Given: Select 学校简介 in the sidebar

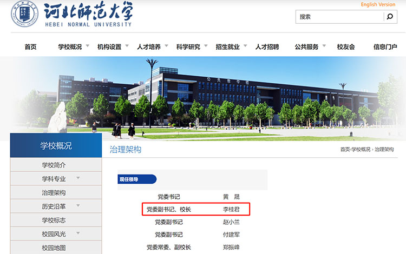Looking at the screenshot, I should (x=54, y=165).
